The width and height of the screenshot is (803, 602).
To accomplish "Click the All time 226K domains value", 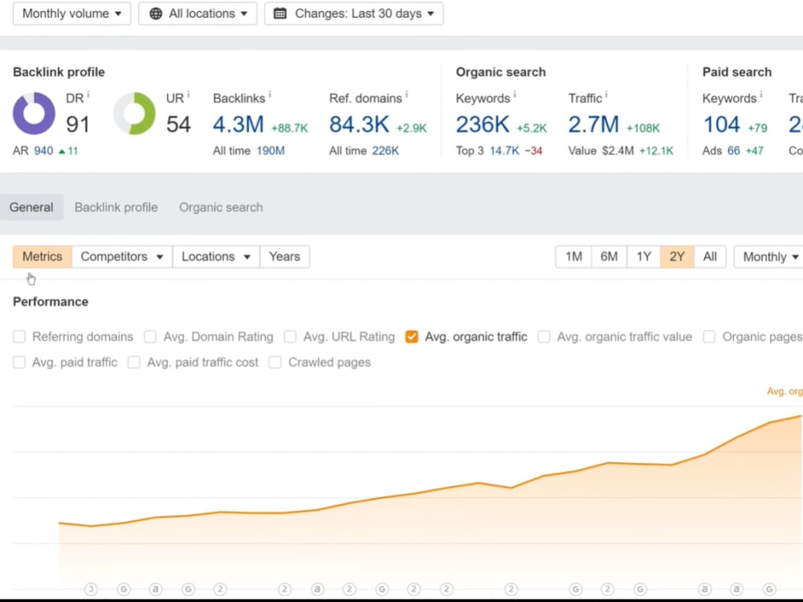I will click(x=385, y=151).
